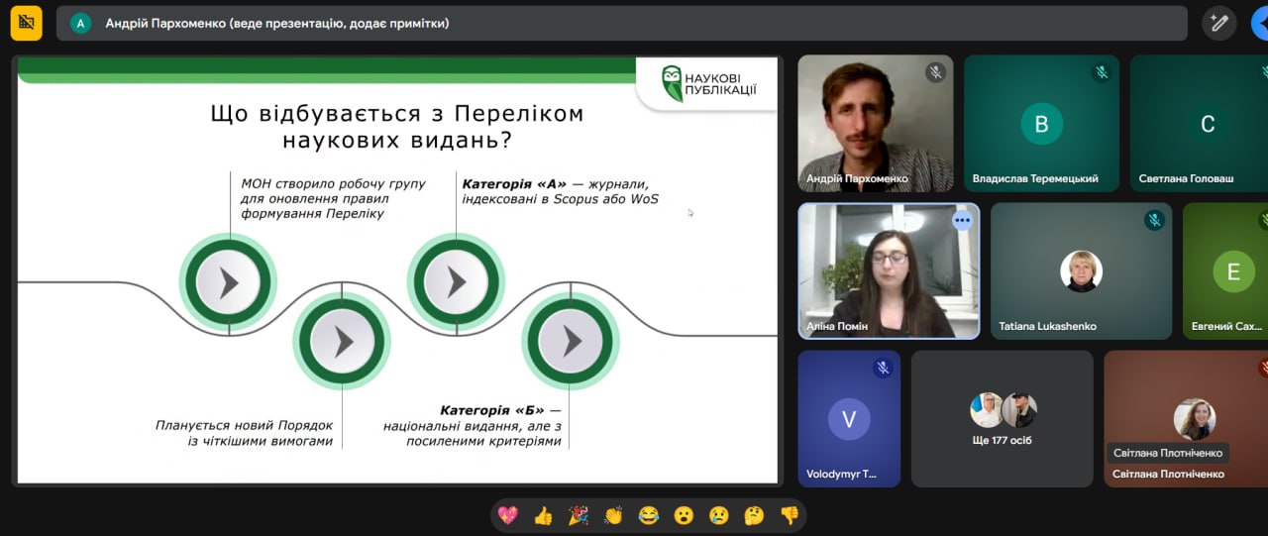Viewport: 1268px width, 536px height.
Task: Click muted mic icon on Tatiana Lukashenko tile
Action: click(x=1154, y=220)
